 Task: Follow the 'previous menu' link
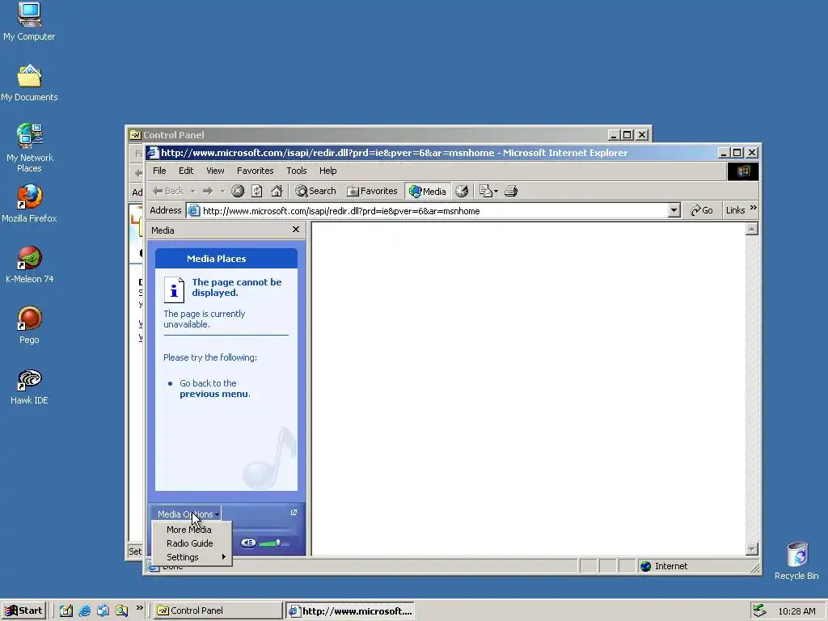coord(213,394)
